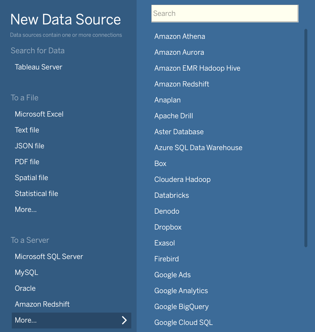Connect to Amazon Redshift from sidebar
The width and height of the screenshot is (315, 332).
coord(42,304)
